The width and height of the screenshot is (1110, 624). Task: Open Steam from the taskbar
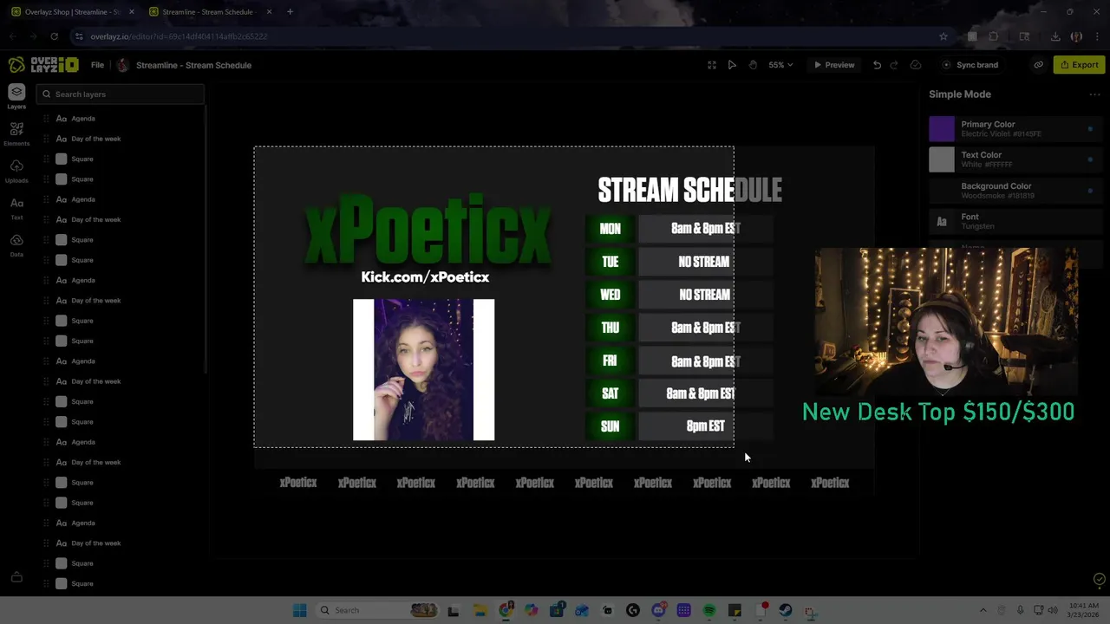tap(786, 610)
